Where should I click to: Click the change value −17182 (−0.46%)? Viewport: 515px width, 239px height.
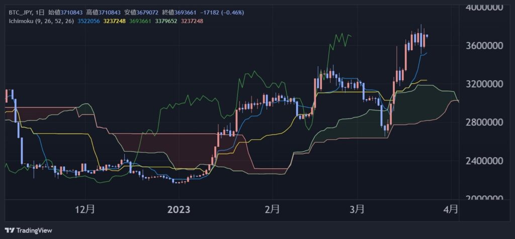point(222,13)
